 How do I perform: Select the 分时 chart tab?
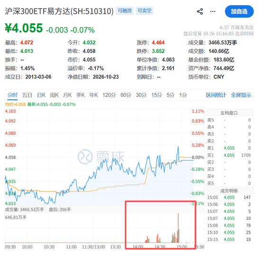(12, 95)
